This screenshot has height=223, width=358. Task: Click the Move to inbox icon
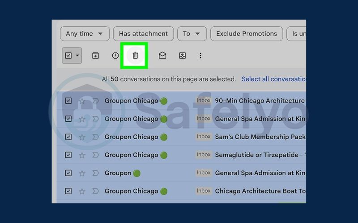[x=182, y=56]
